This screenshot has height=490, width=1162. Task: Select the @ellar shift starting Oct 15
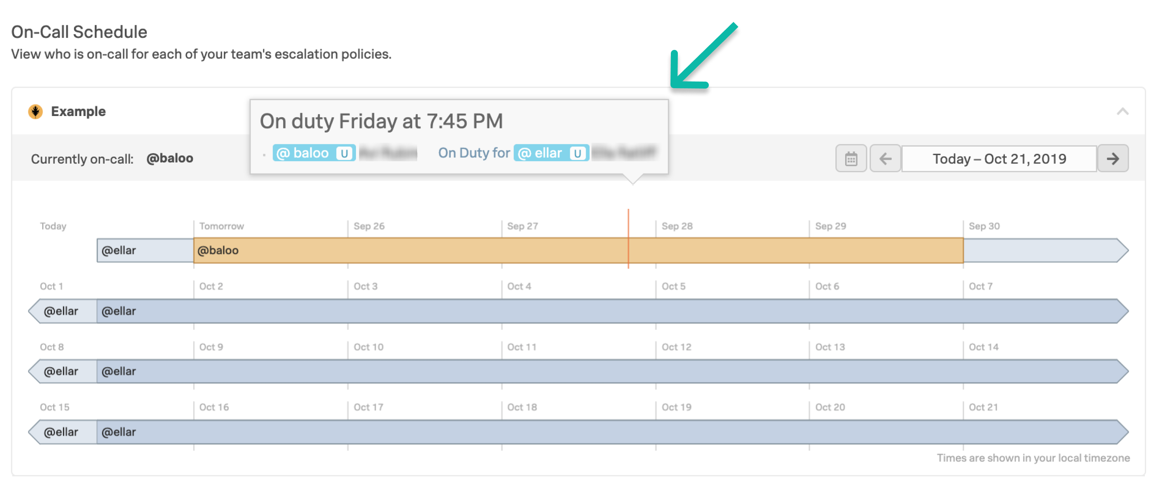click(613, 432)
